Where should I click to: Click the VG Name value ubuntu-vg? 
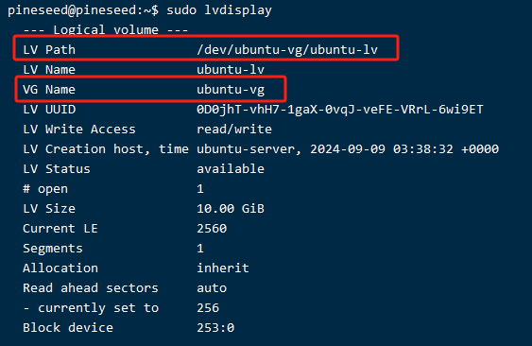click(231, 90)
